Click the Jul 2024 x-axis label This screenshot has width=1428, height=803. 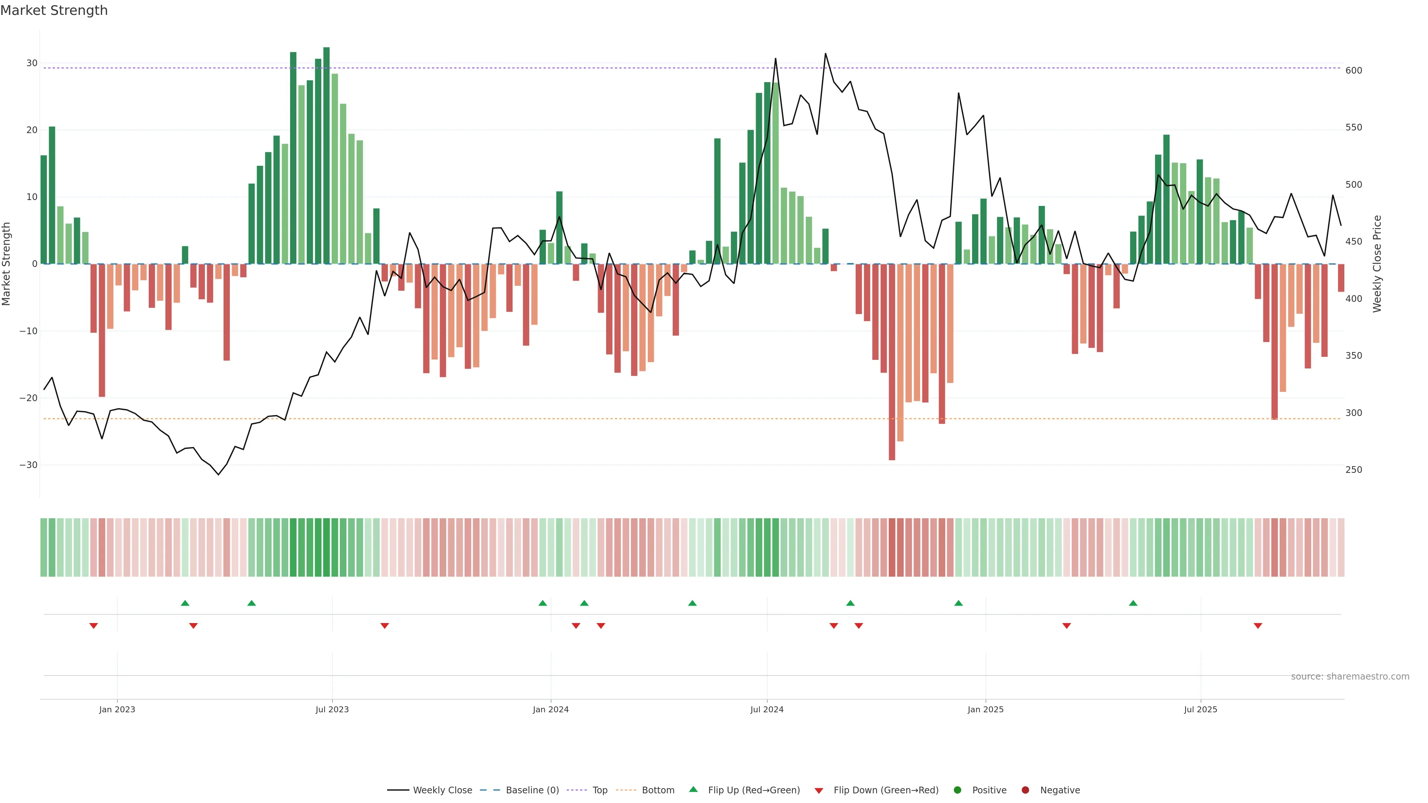767,709
